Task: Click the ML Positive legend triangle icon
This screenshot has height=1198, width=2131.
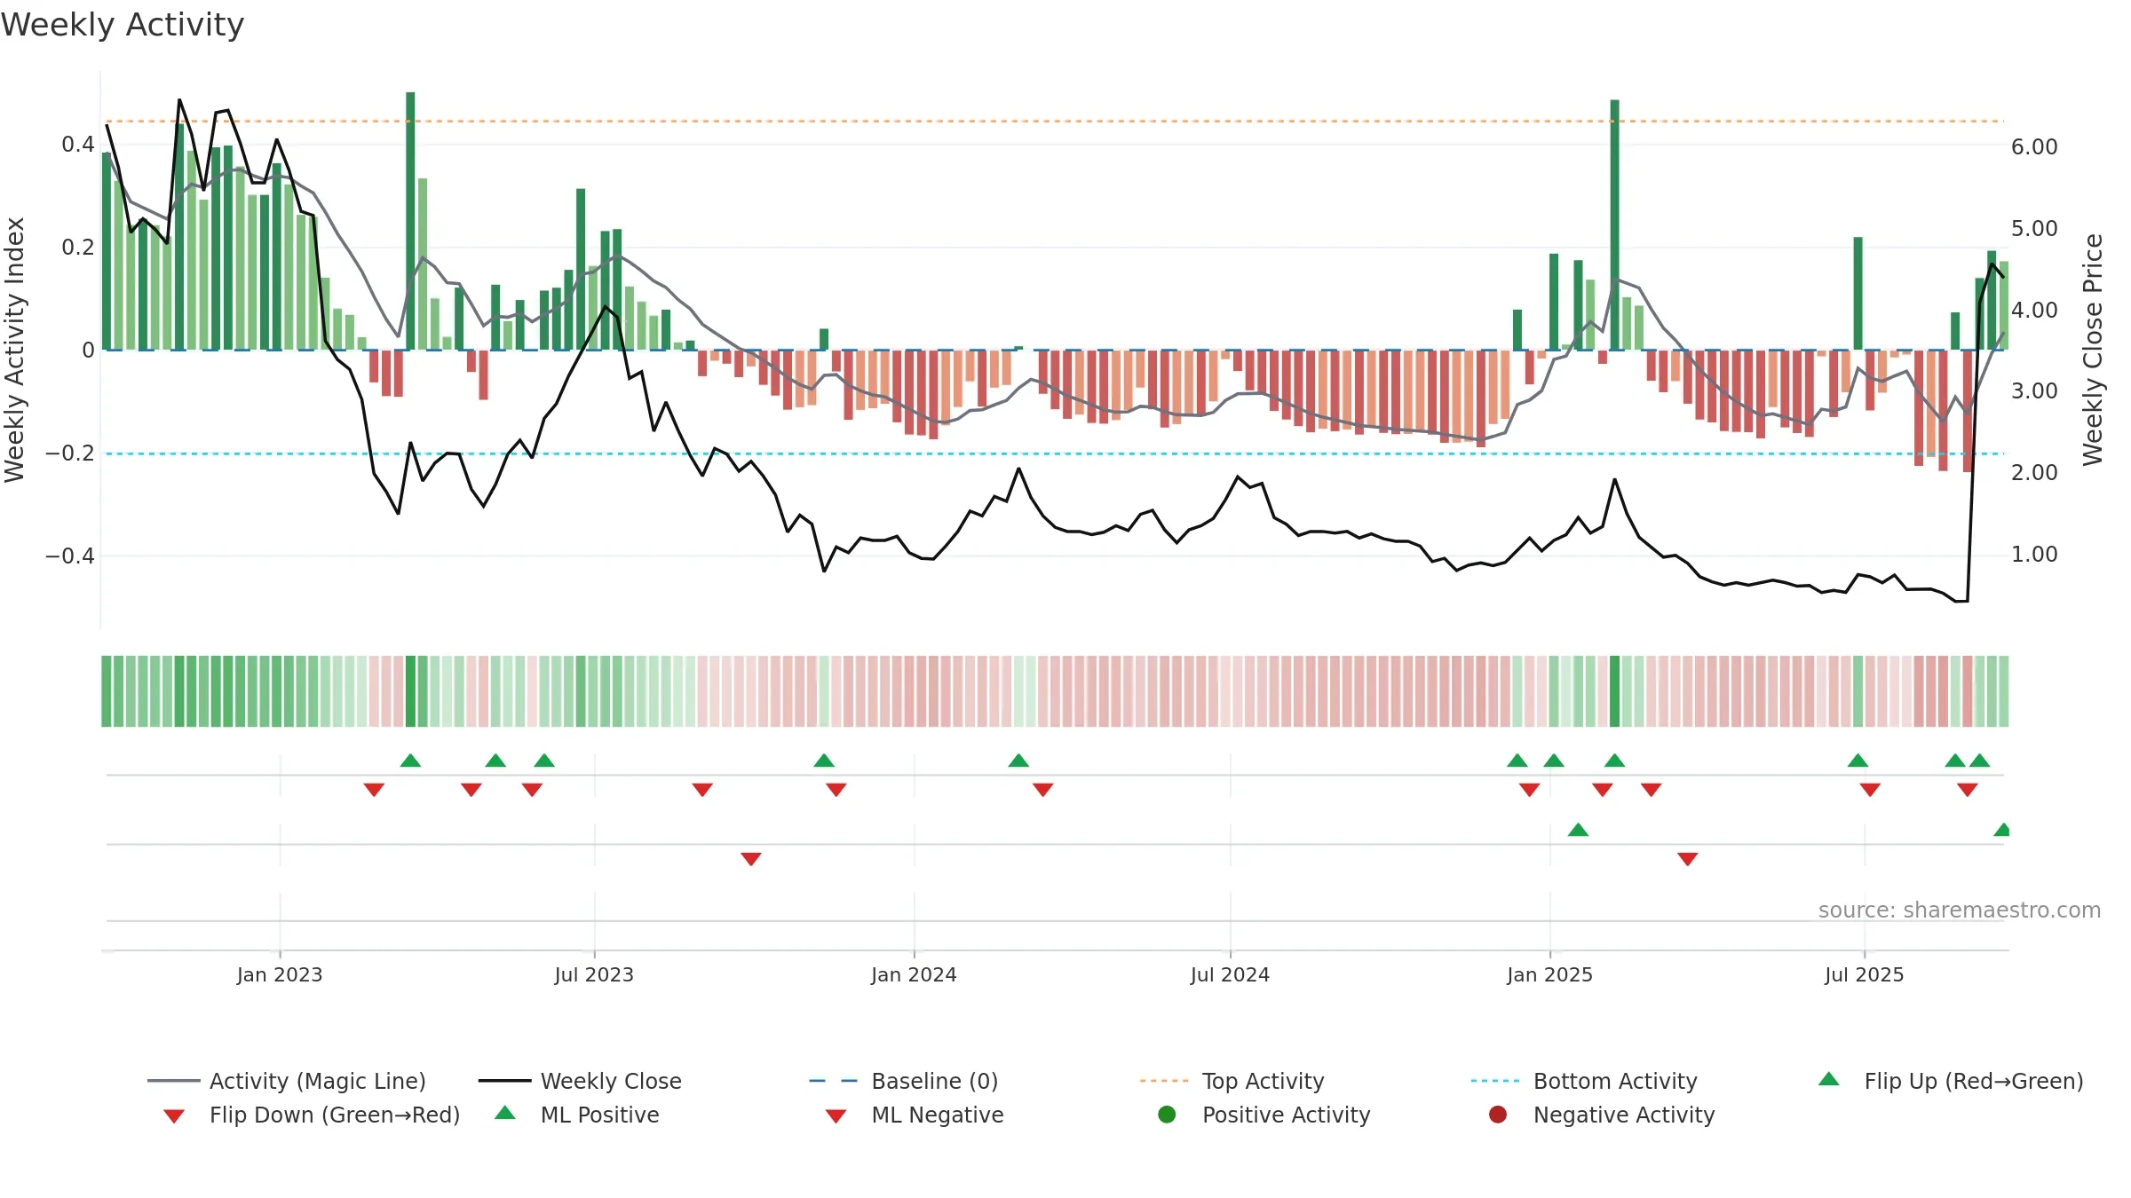Action: [x=504, y=1113]
